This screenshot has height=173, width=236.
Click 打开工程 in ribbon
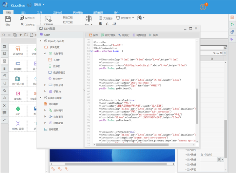pos(68,22)
